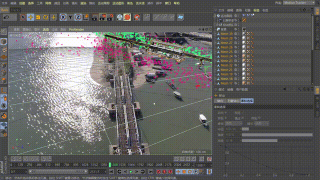This screenshot has width=320, height=180.
Task: Open Render Settings clapperboard icon
Action: pos(110,17)
